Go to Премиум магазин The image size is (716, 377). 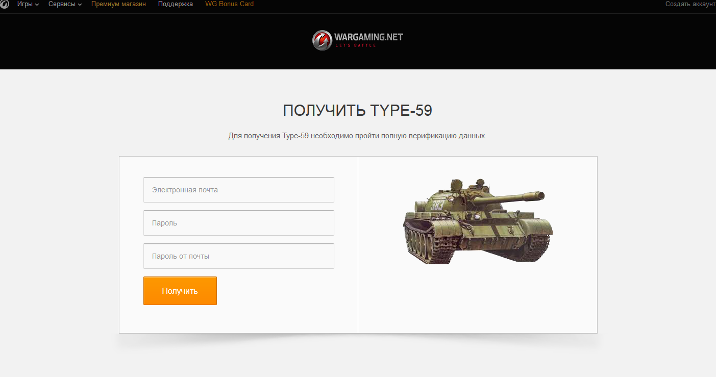(x=118, y=4)
